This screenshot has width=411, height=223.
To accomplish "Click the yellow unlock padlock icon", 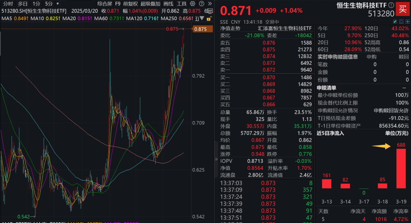I will [209, 18].
